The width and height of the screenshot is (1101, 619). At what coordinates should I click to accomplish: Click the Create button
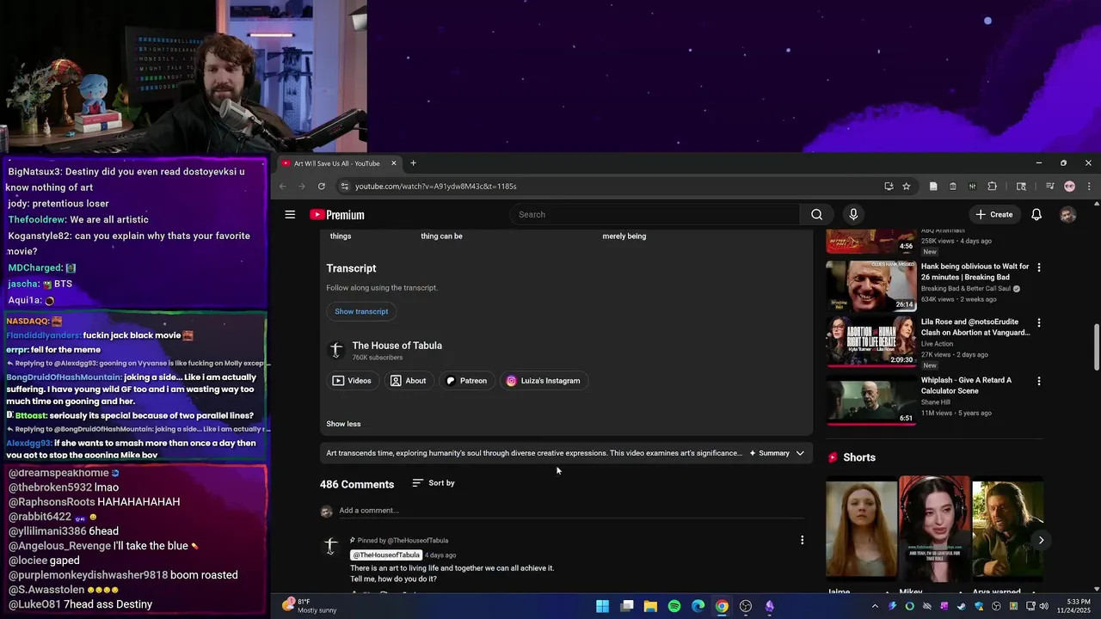pyautogui.click(x=994, y=215)
